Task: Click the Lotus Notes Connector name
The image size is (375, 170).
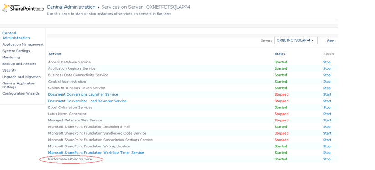Action: click(x=67, y=114)
